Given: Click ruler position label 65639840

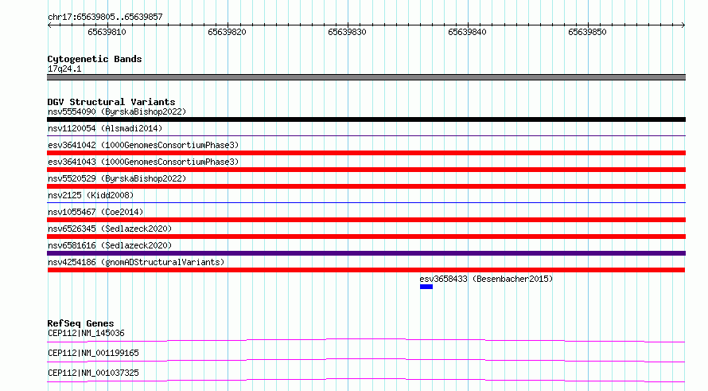Looking at the screenshot, I should (x=467, y=32).
